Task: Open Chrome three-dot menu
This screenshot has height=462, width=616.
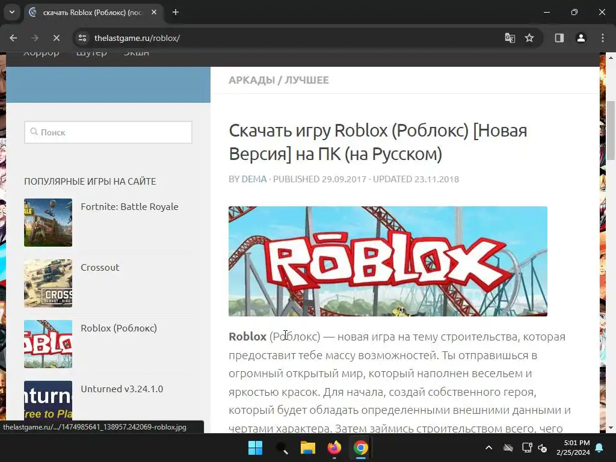Action: [603, 38]
